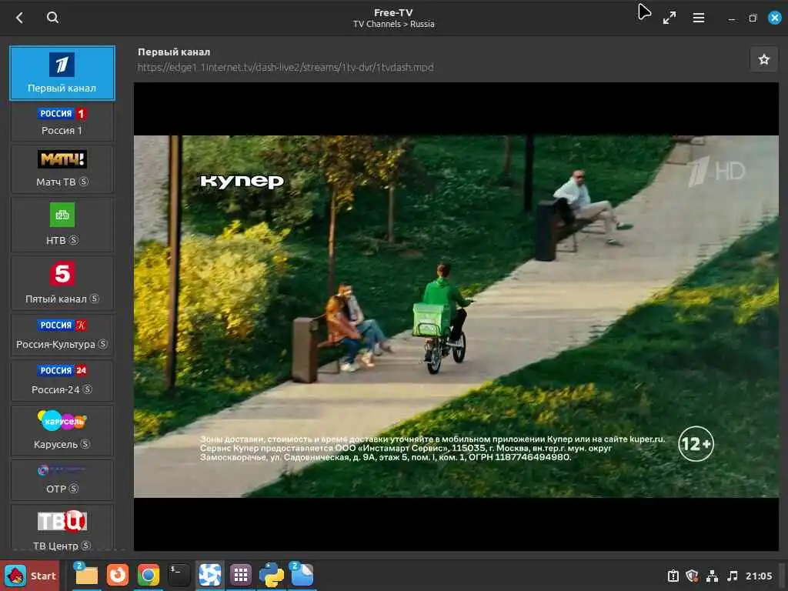Launch Chrome from the taskbar
The image size is (788, 591).
tap(148, 575)
